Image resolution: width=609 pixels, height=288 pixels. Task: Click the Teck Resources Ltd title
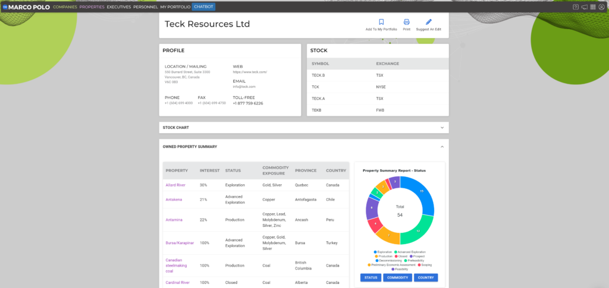pos(208,24)
